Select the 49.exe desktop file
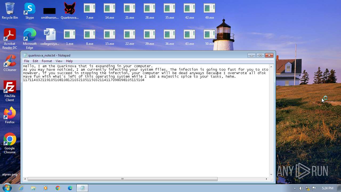Viewport: 341px width, 192px height. click(x=209, y=11)
